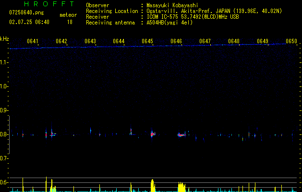The width and height of the screenshot is (302, 192).
Task: Click the yellow intensity peak below 0645
Action: coord(153,185)
